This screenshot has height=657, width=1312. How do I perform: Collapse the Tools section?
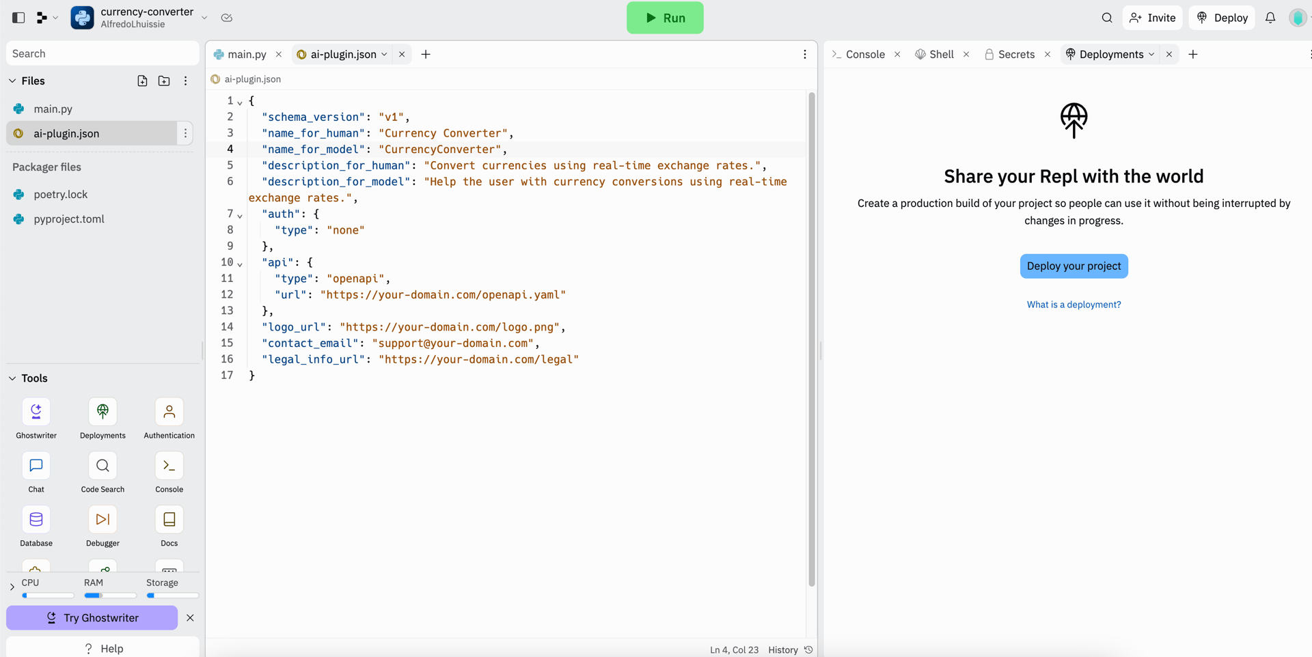(x=12, y=378)
